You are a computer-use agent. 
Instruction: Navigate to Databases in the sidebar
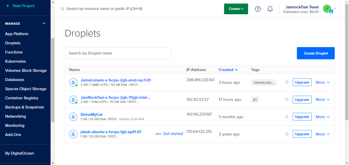pos(15,80)
